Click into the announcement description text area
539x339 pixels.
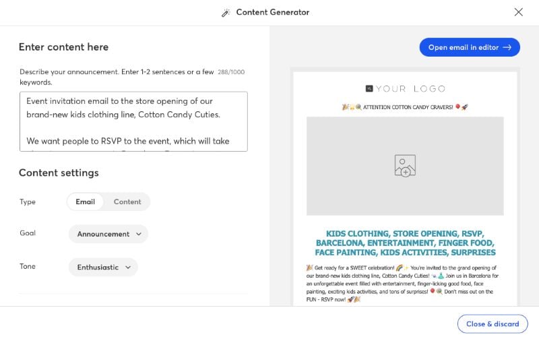click(133, 121)
